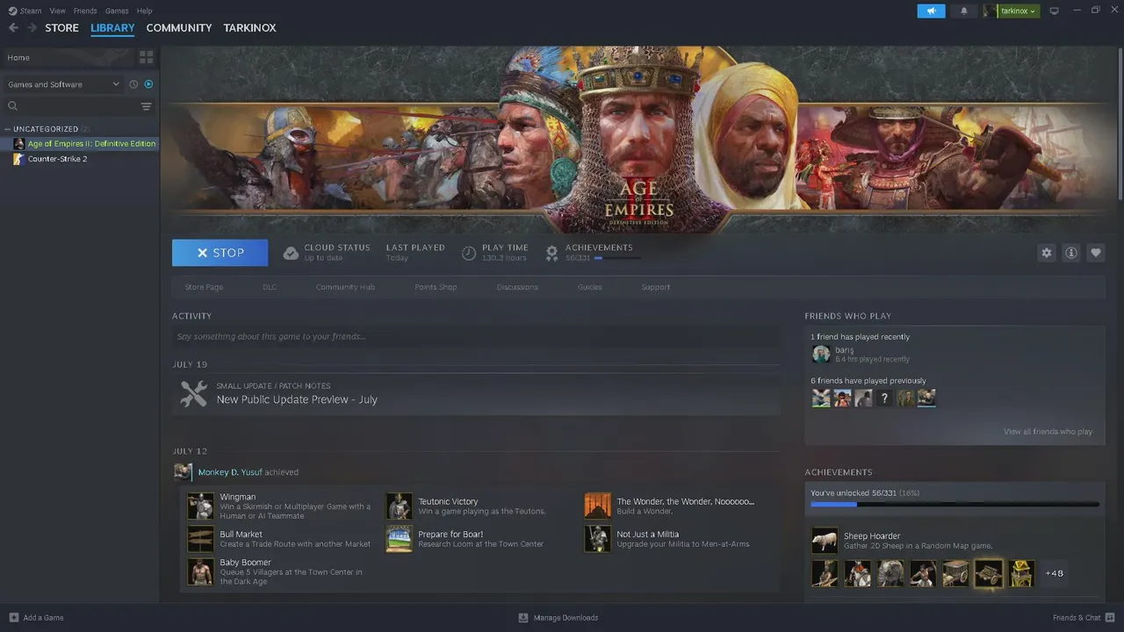1124x632 pixels.
Task: Open the TARKINOX profile tab
Action: coord(249,28)
